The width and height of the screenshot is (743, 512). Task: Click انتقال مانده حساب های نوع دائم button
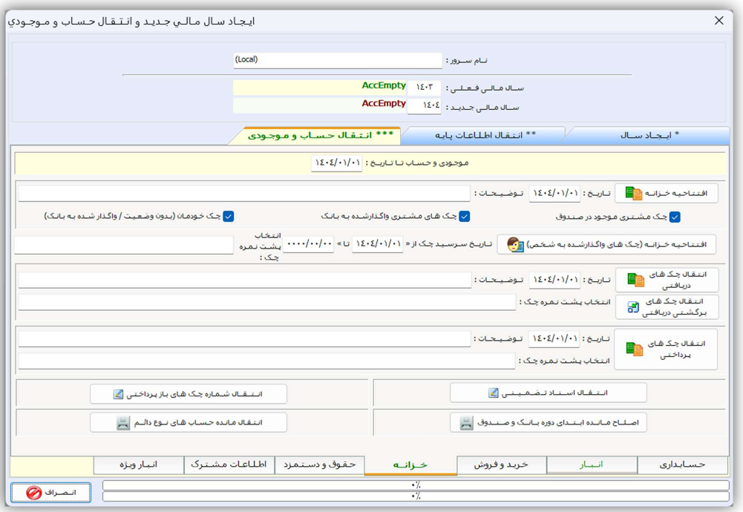(189, 422)
